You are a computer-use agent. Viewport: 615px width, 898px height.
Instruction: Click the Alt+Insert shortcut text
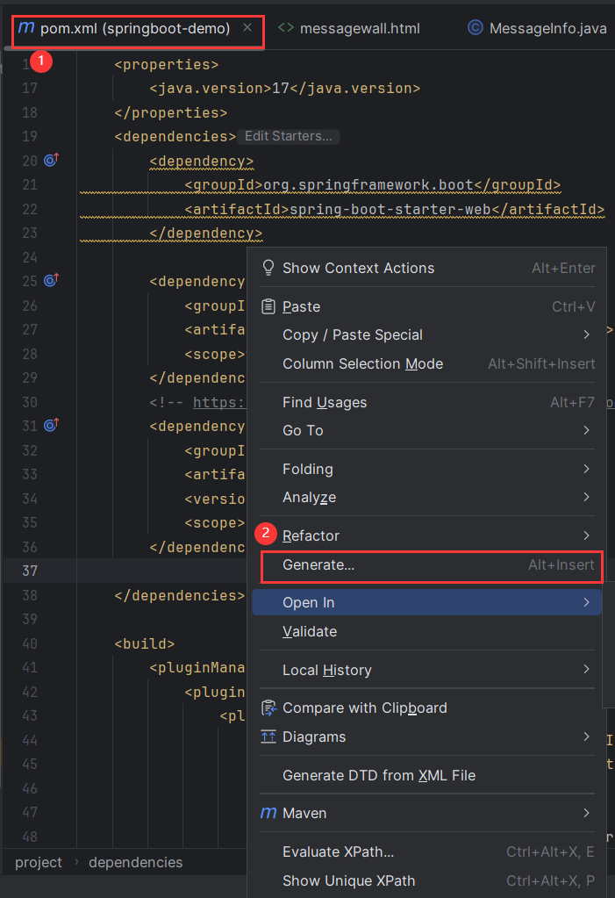[561, 564]
